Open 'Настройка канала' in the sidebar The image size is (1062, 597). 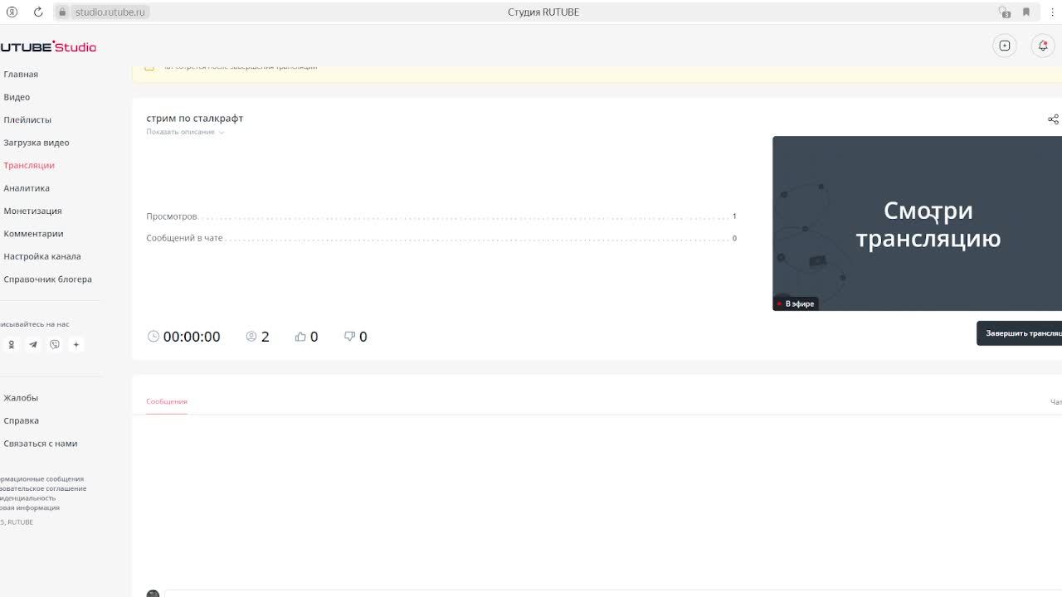42,257
